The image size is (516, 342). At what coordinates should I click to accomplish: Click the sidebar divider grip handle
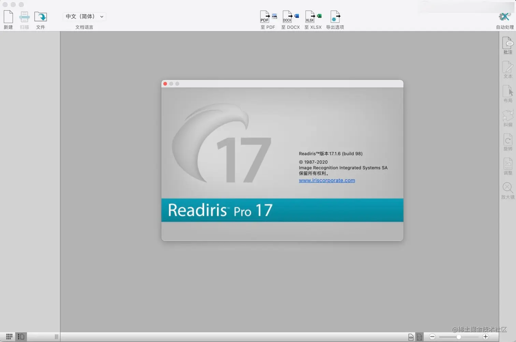[x=56, y=337]
